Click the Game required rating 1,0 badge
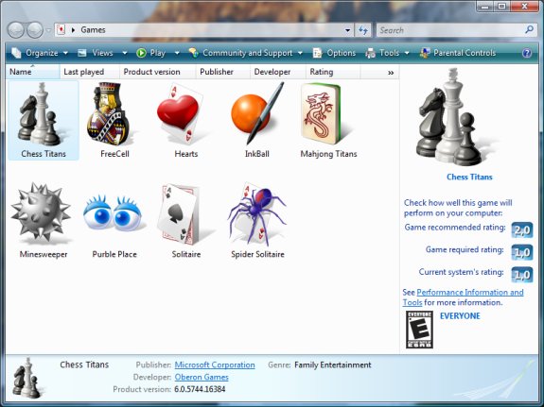Viewport: 544px width, 407px height. click(522, 252)
